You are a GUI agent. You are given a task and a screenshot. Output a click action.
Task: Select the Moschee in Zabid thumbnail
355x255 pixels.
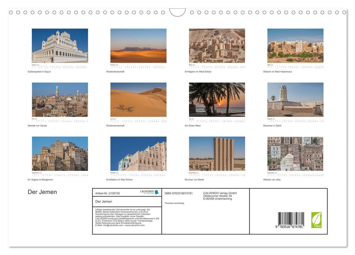pyautogui.click(x=295, y=99)
